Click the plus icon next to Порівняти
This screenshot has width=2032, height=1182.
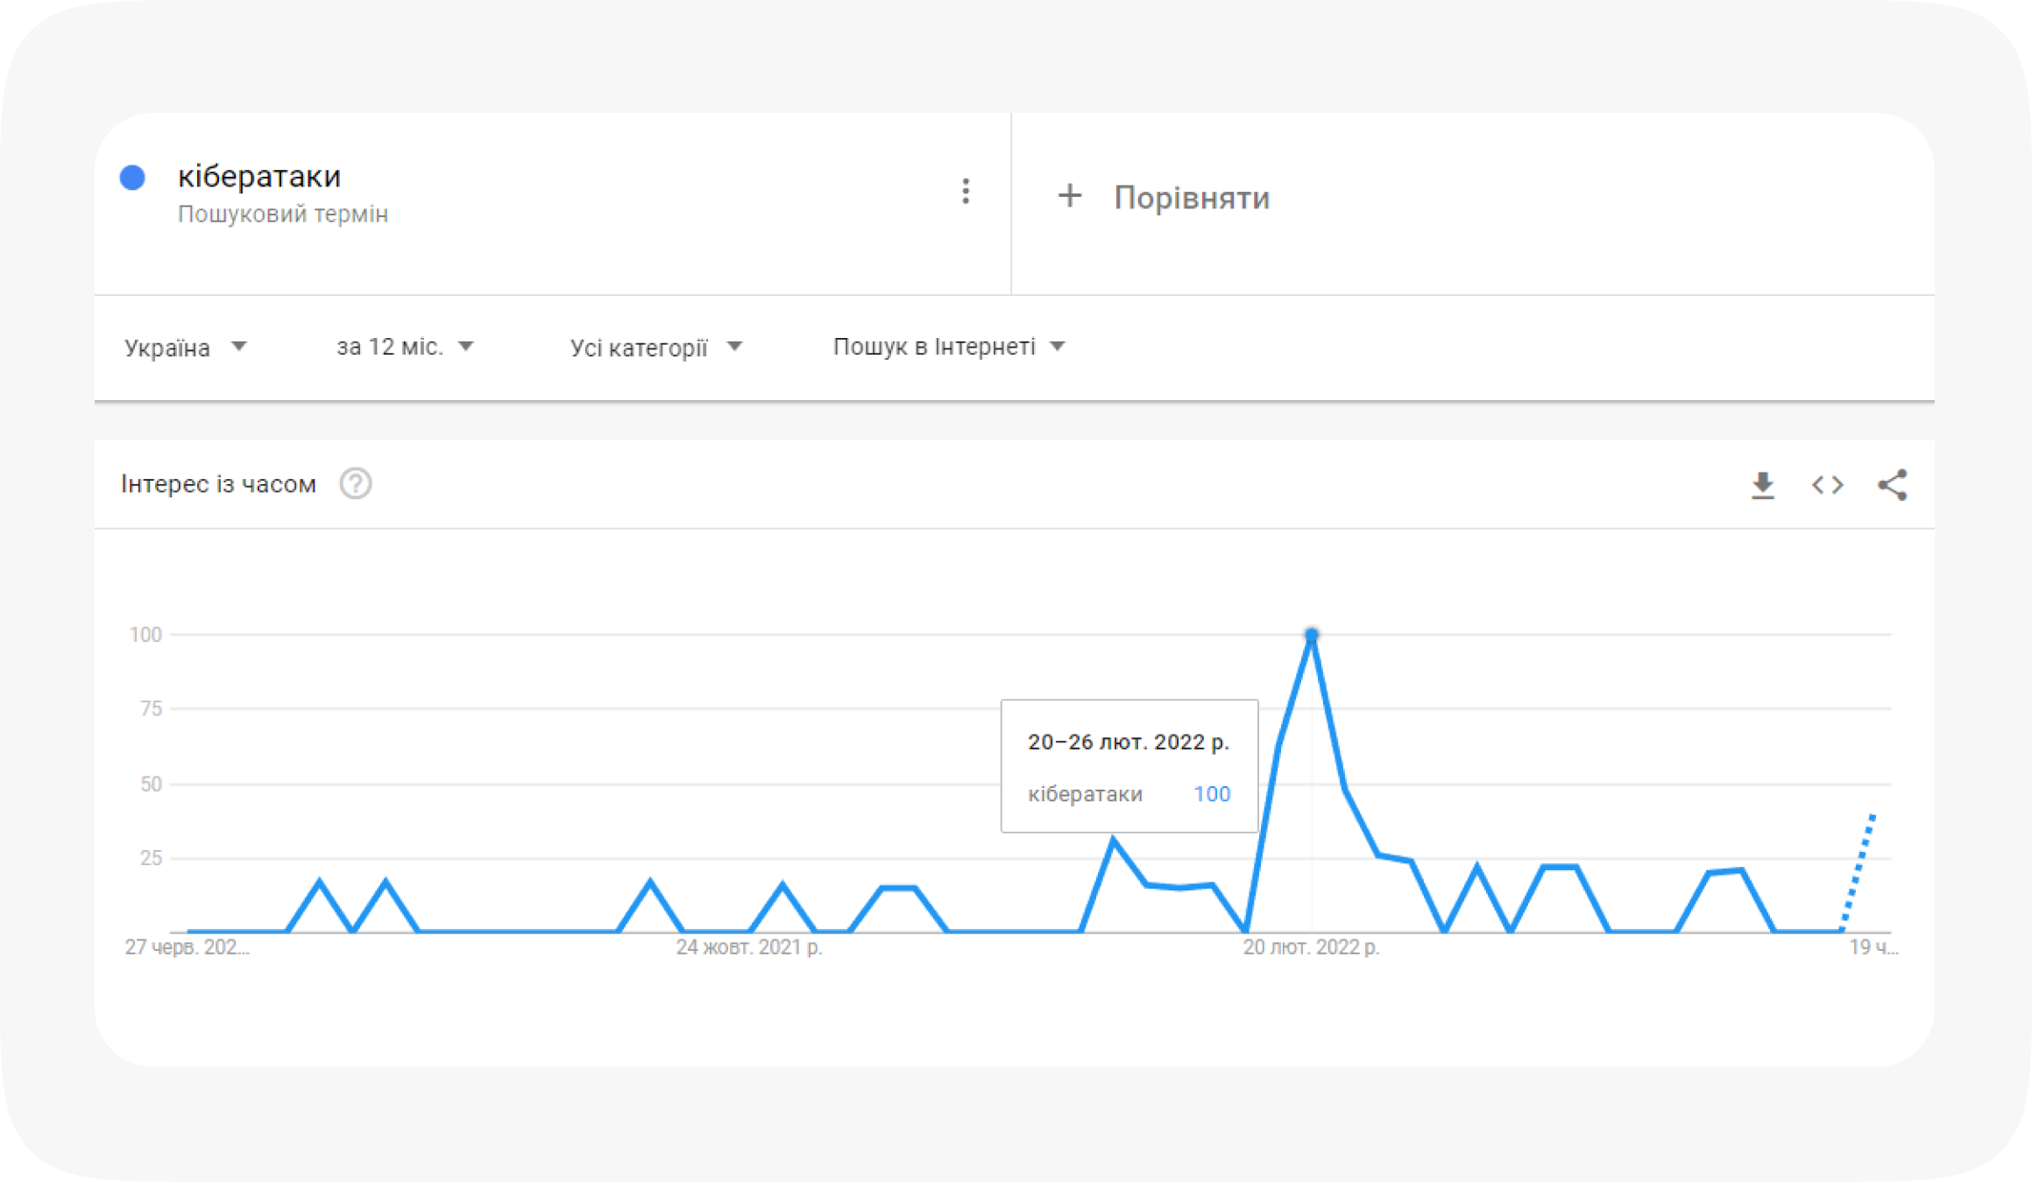[1069, 196]
